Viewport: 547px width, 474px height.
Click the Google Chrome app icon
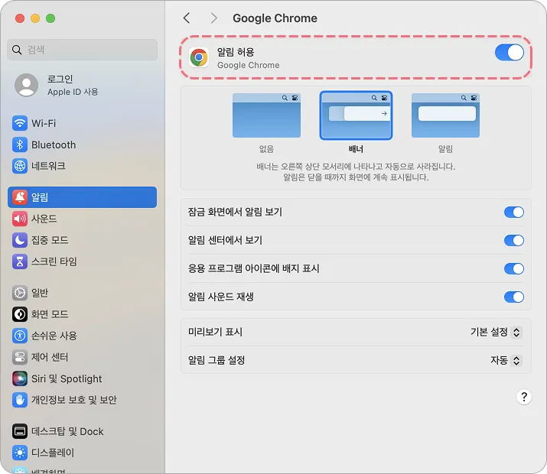pyautogui.click(x=199, y=57)
